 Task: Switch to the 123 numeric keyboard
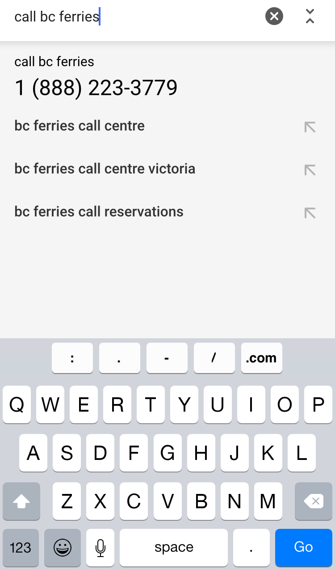tap(21, 548)
